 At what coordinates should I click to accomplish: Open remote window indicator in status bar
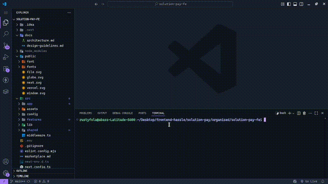coord(4,181)
